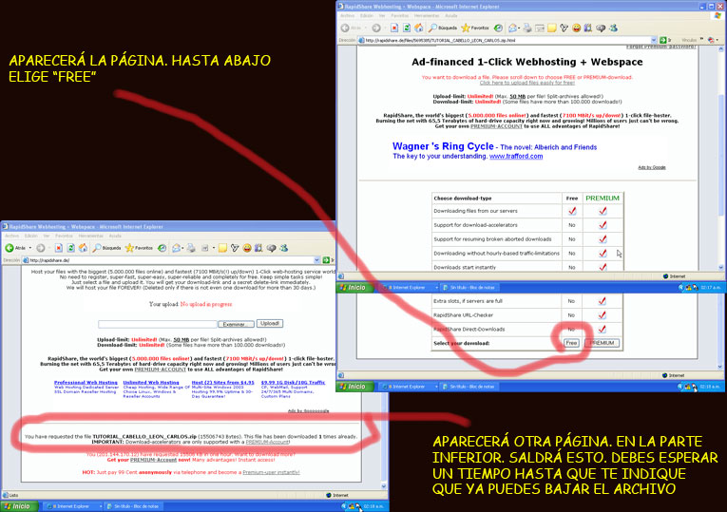Viewport: 727px width, 512px height.
Task: Open Wagner's Ring Cycle ad headline
Action: point(443,146)
